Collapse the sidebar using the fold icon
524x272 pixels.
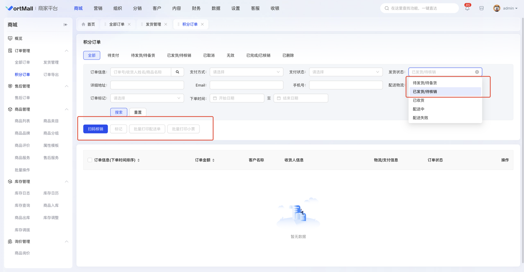[65, 25]
